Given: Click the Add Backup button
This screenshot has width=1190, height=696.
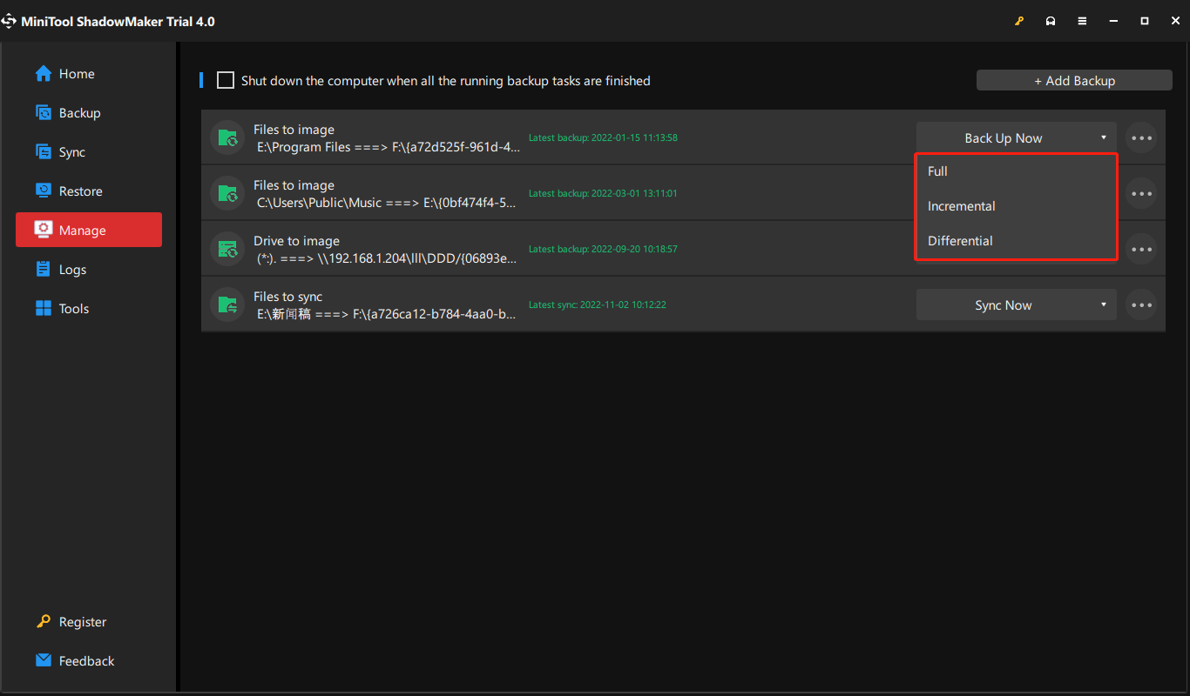Looking at the screenshot, I should coord(1074,81).
